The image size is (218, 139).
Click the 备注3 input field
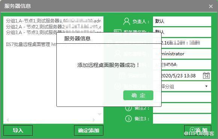[182, 119]
